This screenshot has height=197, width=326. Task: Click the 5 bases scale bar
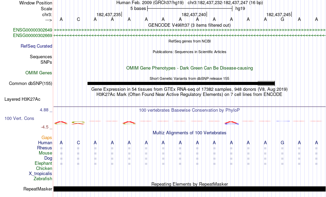[x=190, y=9]
